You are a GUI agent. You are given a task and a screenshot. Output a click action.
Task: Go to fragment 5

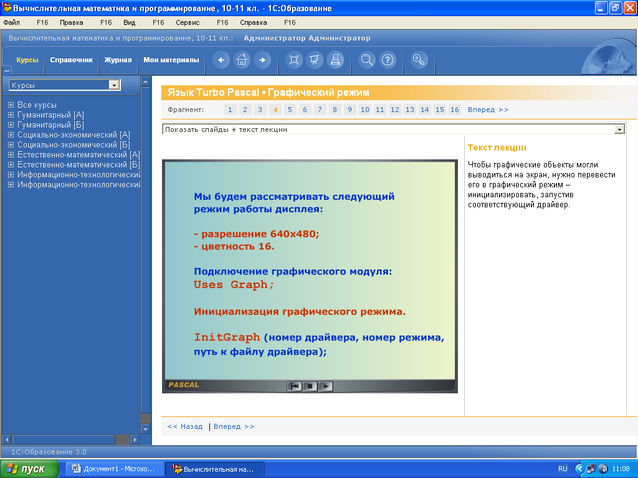point(290,110)
